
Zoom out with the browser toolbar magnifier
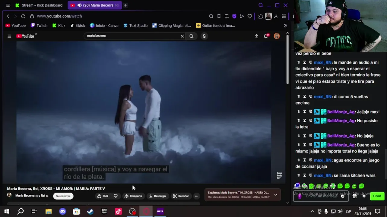click(x=211, y=16)
